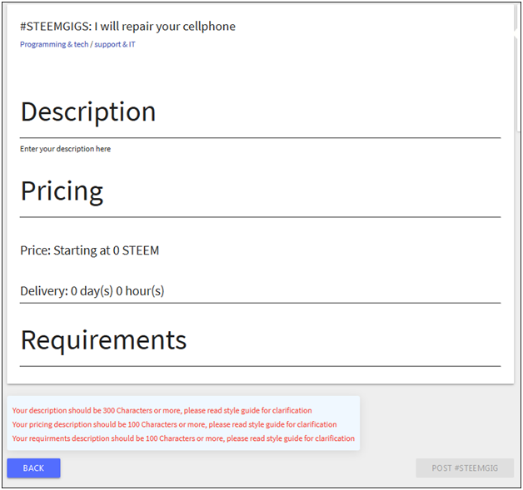Click the BACK button
523x490 pixels.
(33, 468)
